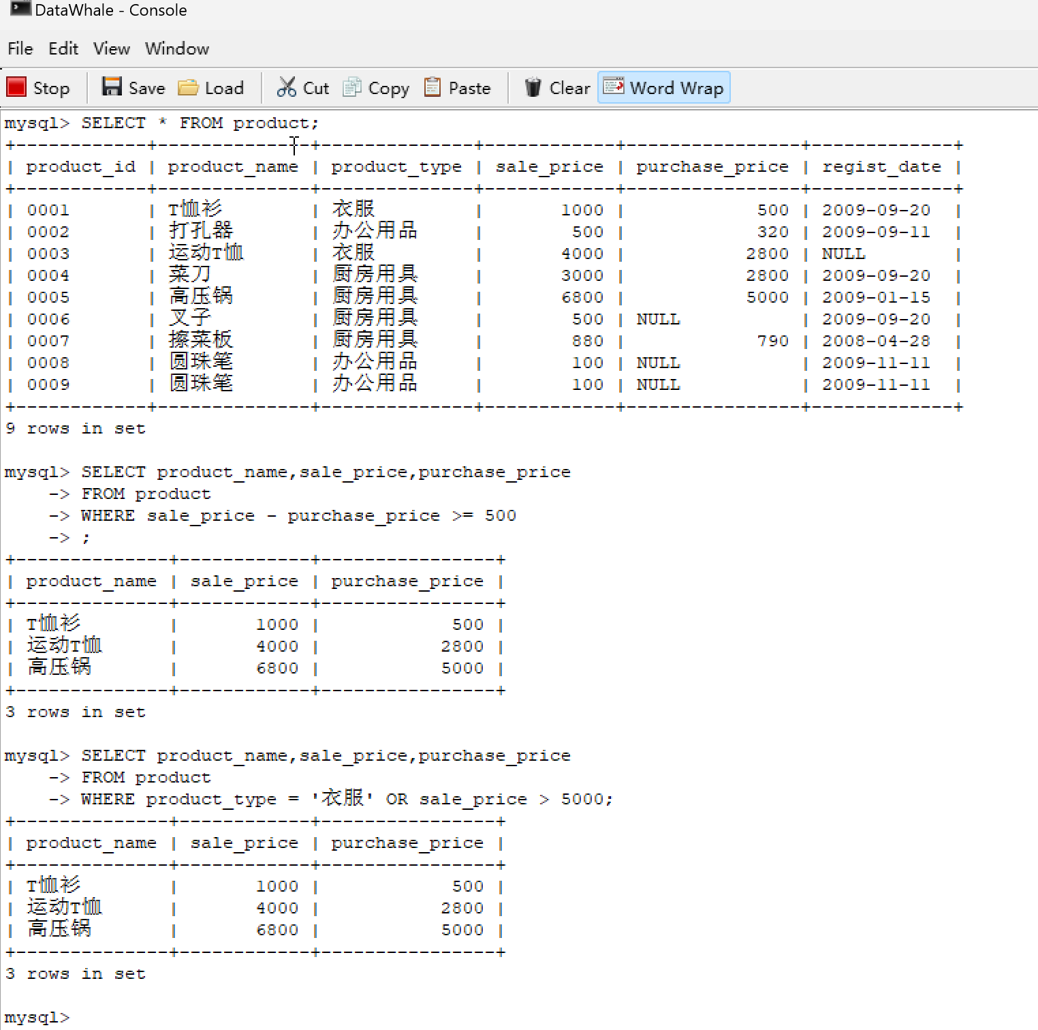The image size is (1038, 1030).
Task: Clear the console with the trash icon
Action: point(557,88)
